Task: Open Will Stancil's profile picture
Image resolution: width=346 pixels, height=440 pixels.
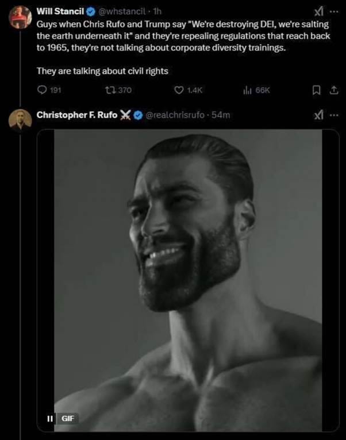Action: (20, 18)
